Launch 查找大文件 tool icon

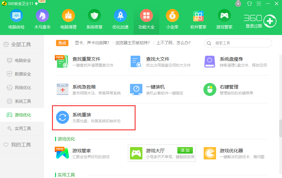[136, 62]
